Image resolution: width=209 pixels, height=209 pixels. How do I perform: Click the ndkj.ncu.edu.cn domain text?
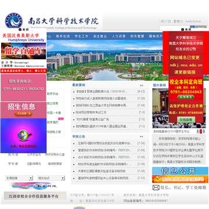click(x=186, y=65)
